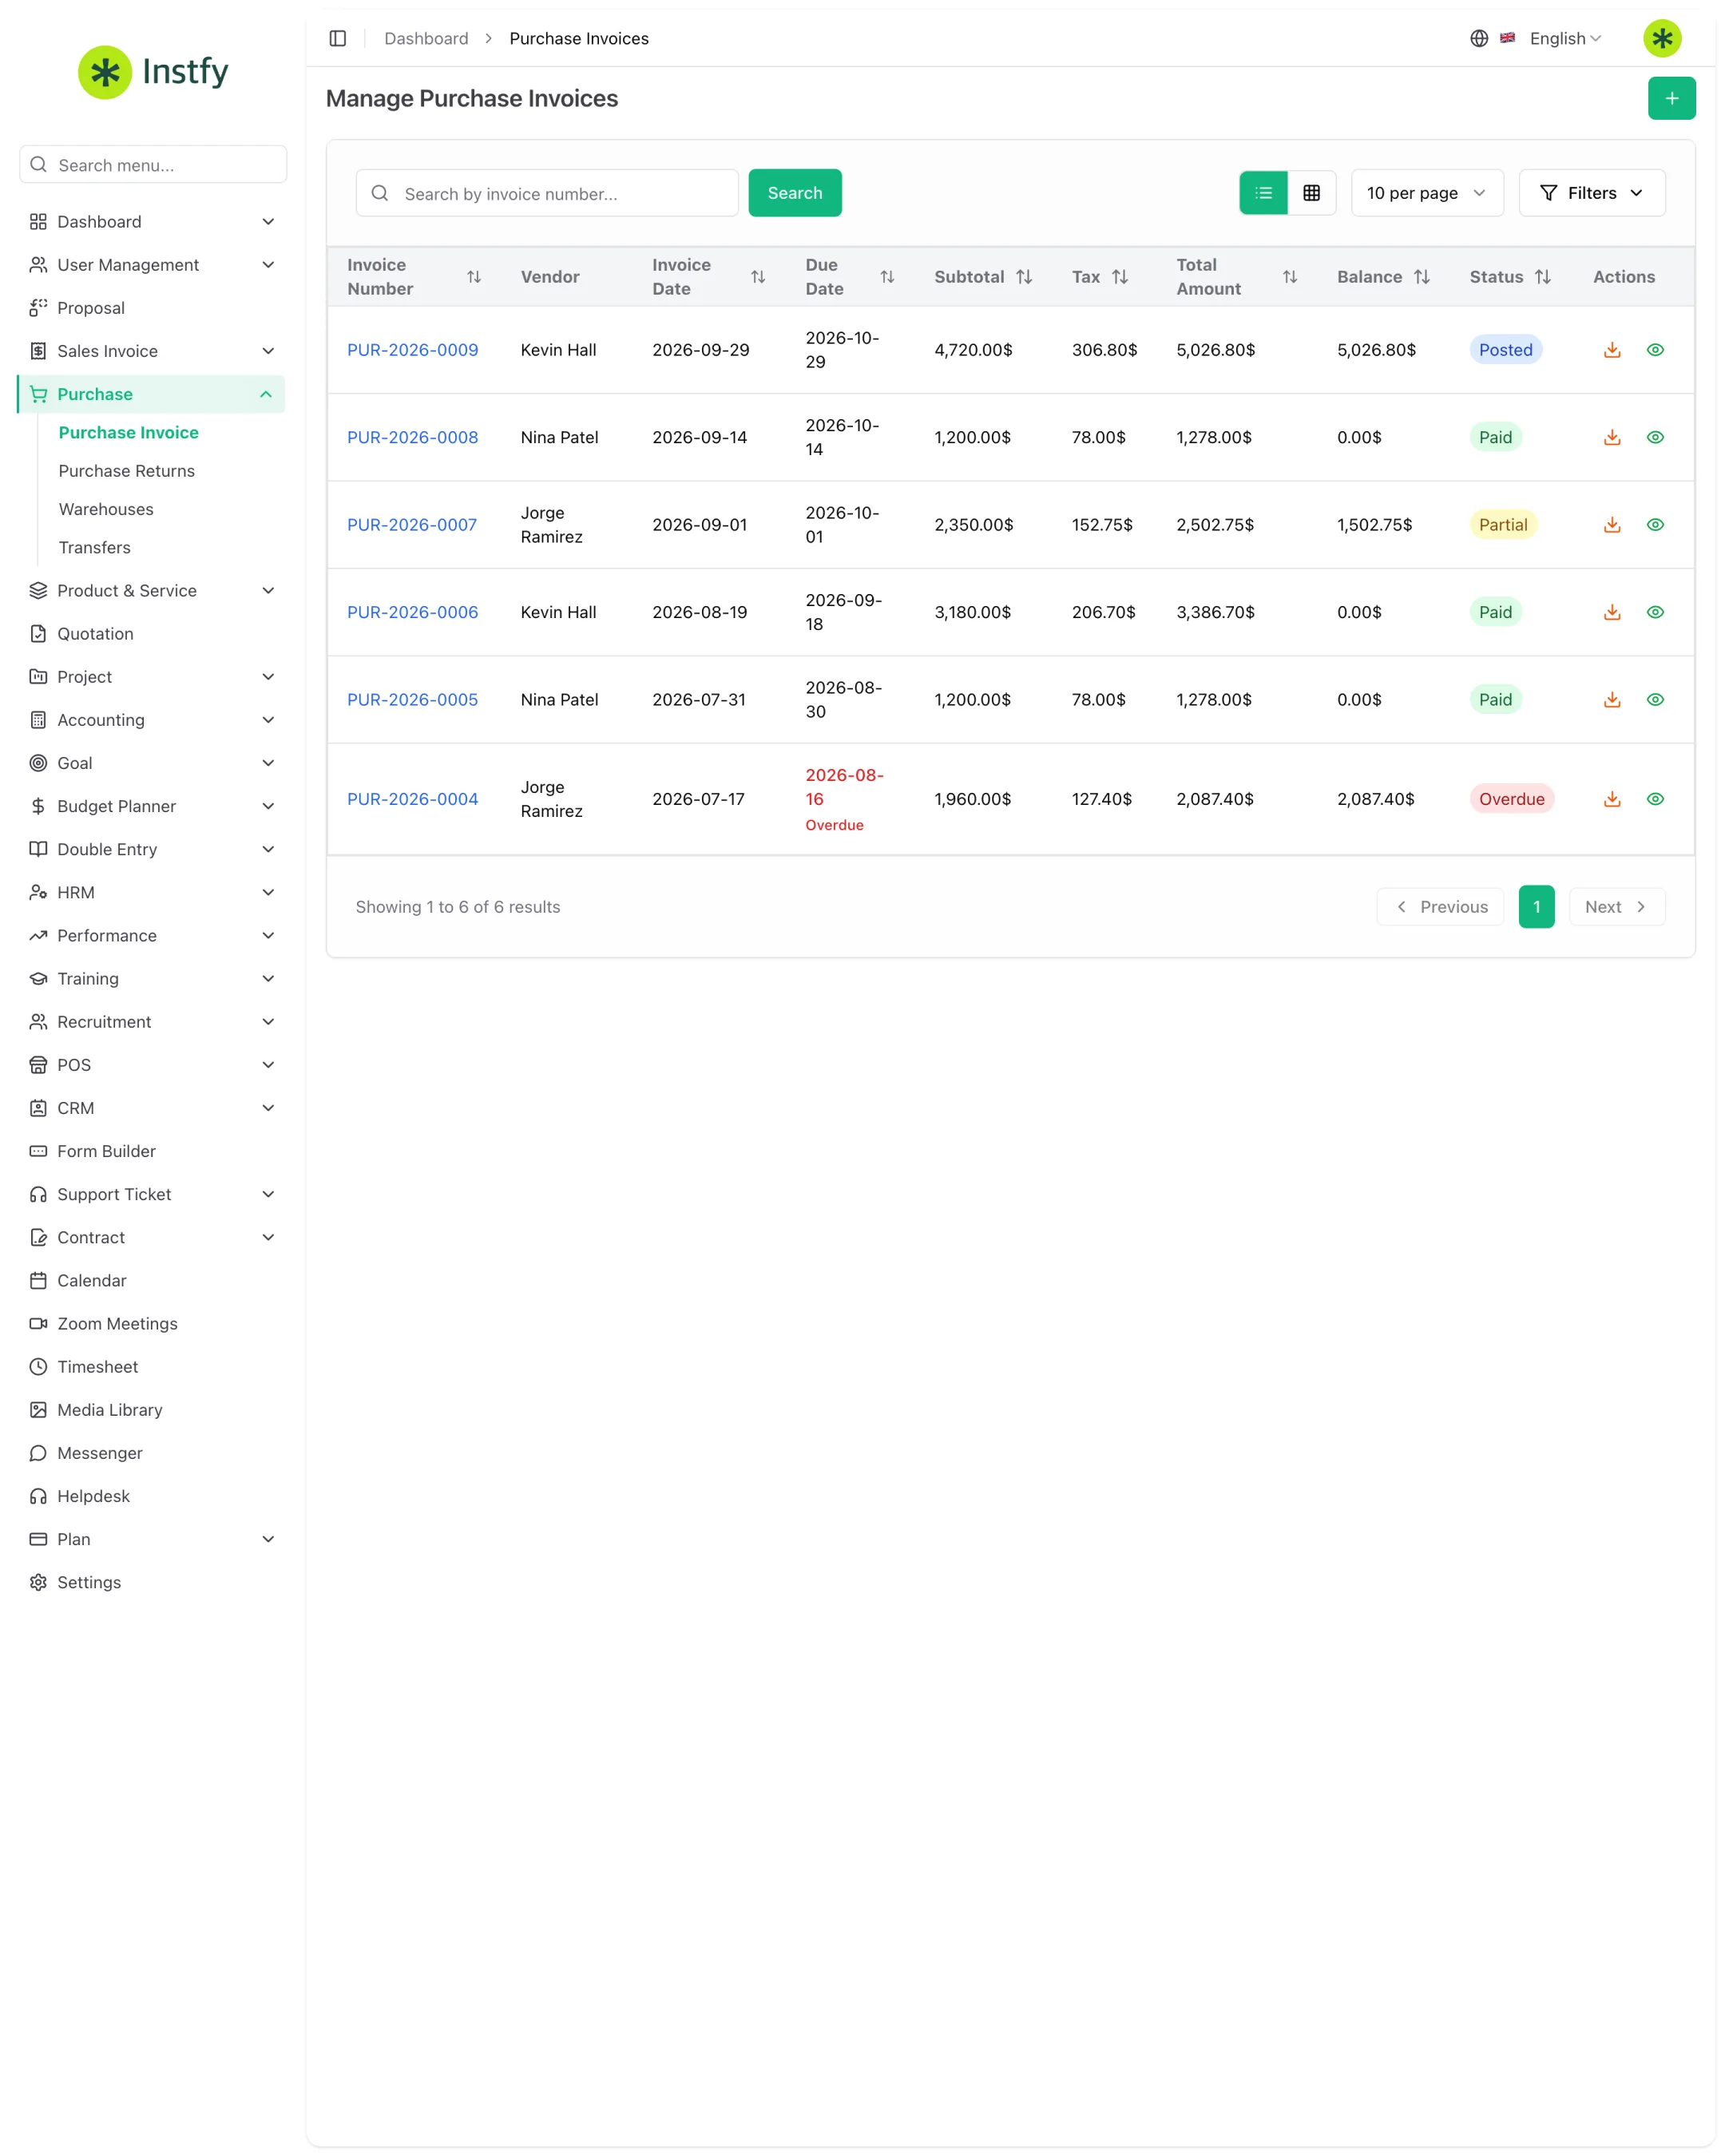Sort by Balance column arrows
The image size is (1725, 2156).
1421,277
